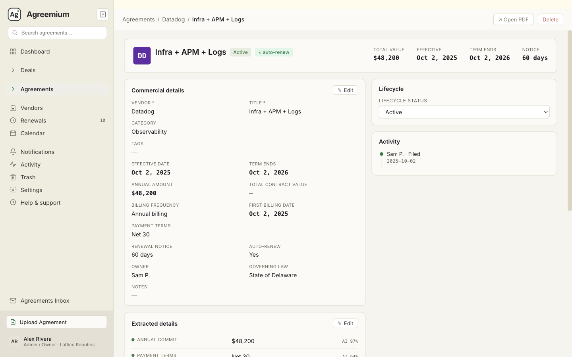Click the Trash bin icon
This screenshot has height=357, width=572.
tap(13, 177)
